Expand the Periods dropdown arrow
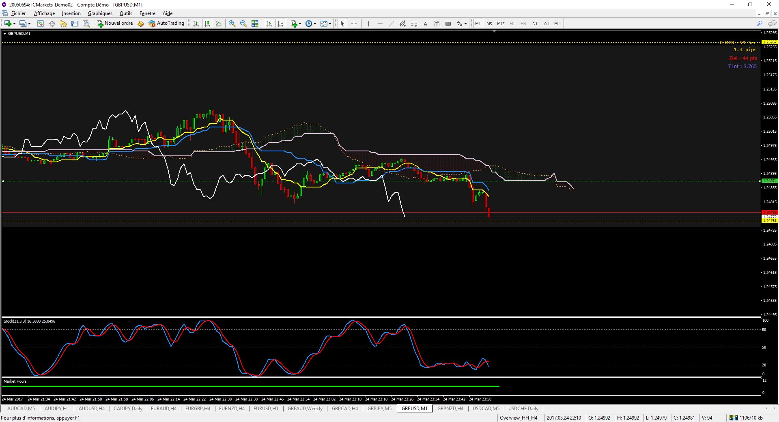779x422 pixels. pyautogui.click(x=315, y=24)
